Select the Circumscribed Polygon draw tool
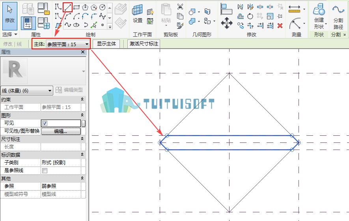The width and height of the screenshot is (349, 221). pyautogui.click(x=94, y=7)
